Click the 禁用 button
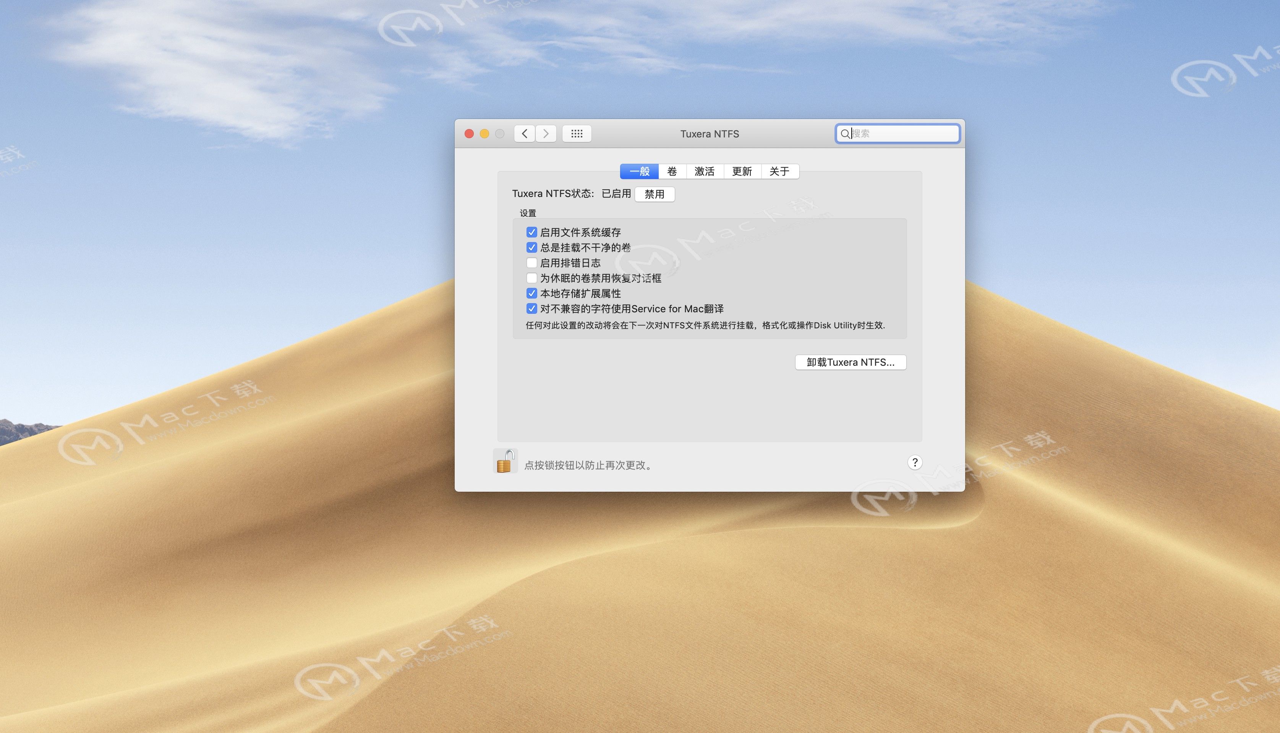 pyautogui.click(x=655, y=194)
